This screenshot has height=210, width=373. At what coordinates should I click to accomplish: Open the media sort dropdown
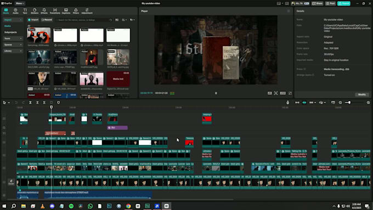[125, 20]
